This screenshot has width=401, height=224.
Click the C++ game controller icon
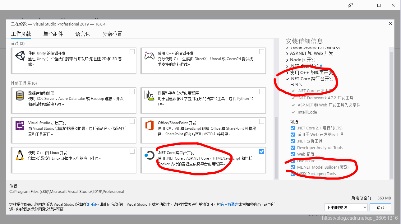point(150,56)
